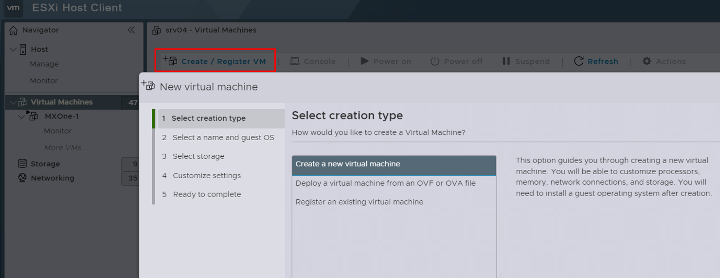Click the Navigator home icon
This screenshot has height=278, width=720.
(x=14, y=30)
